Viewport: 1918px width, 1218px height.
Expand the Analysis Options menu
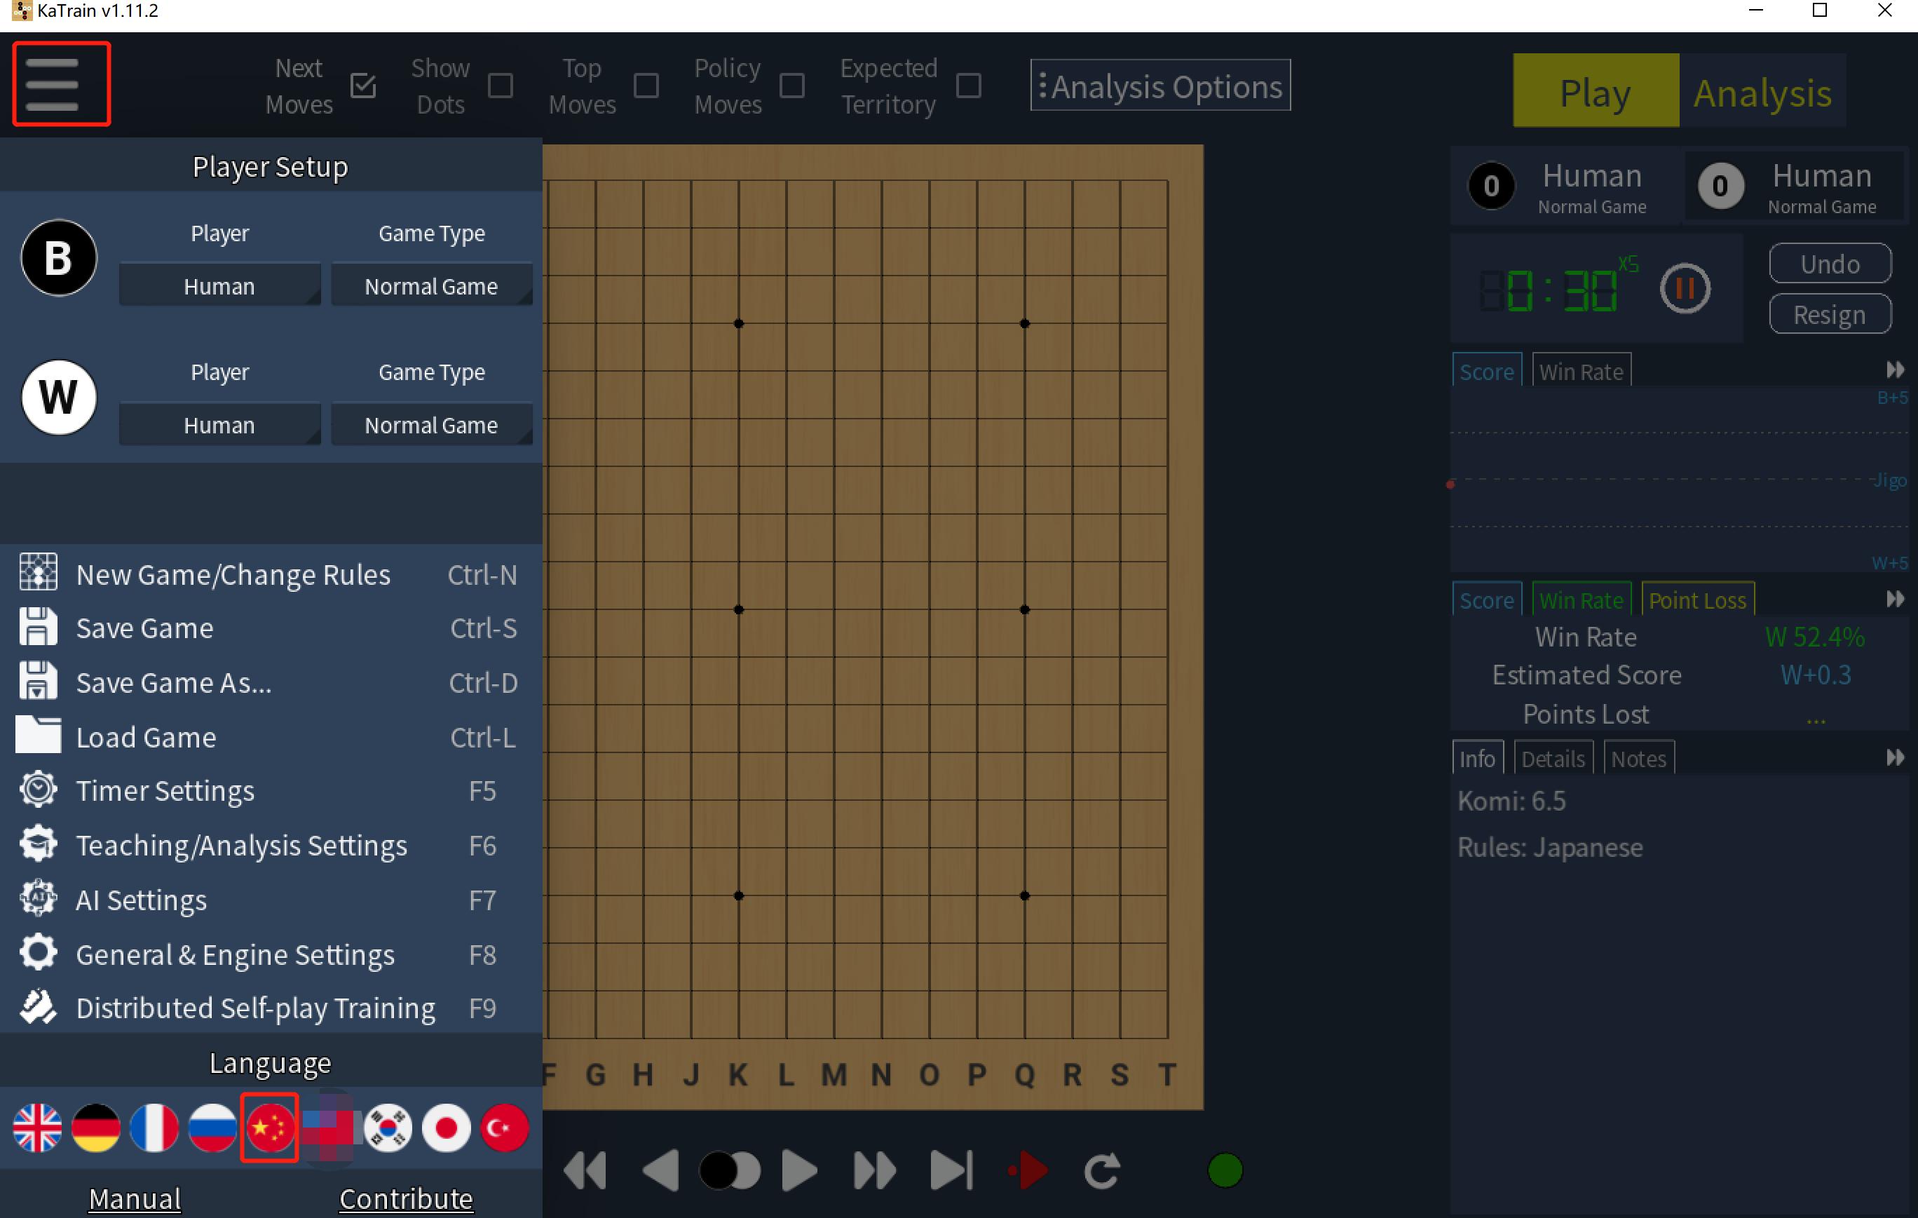pyautogui.click(x=1159, y=86)
